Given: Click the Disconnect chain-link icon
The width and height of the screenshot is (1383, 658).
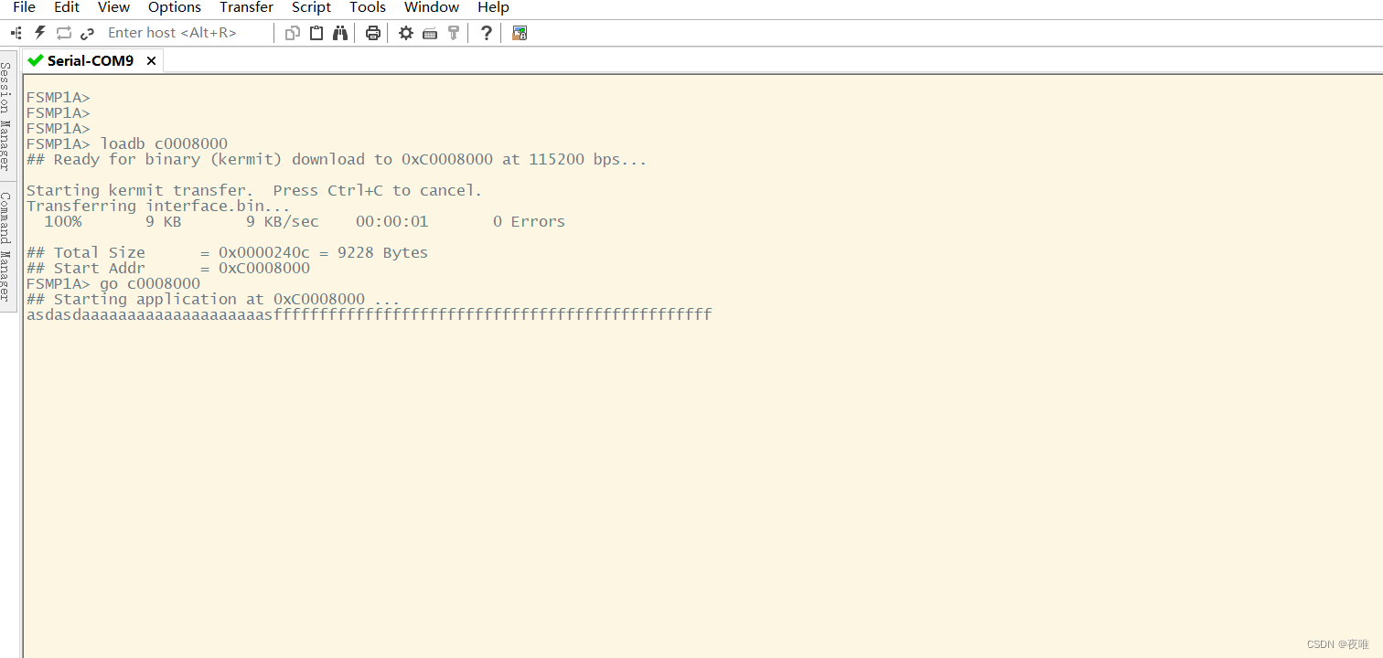Looking at the screenshot, I should coord(88,33).
